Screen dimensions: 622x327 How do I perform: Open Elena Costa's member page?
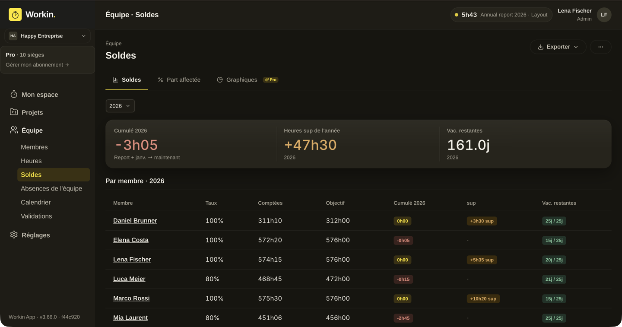pyautogui.click(x=130, y=240)
